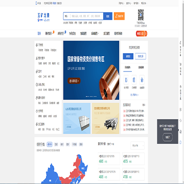Open the blue company card with steel plates
Image resolution: width=184 pixels, height=184 pixels.
tap(77, 119)
